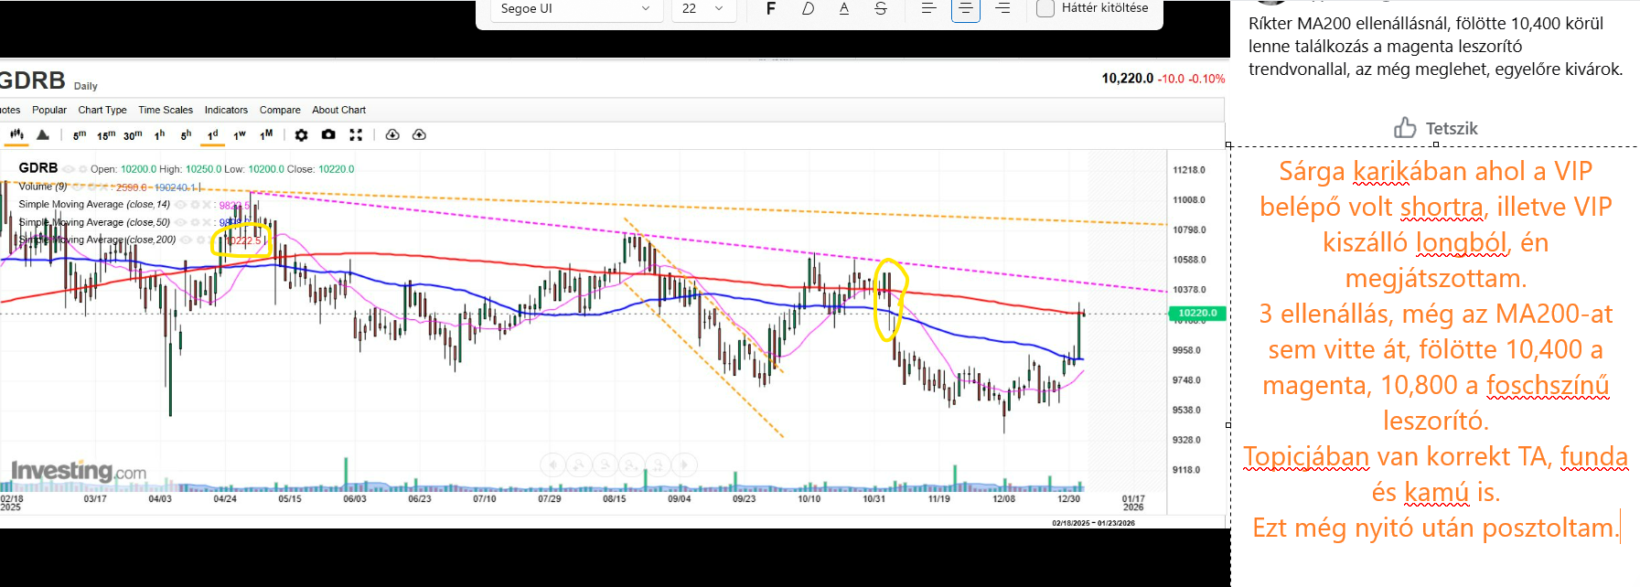The height and width of the screenshot is (587, 1640).
Task: Click the cloud upload icon in chart toolbar
Action: point(419,135)
